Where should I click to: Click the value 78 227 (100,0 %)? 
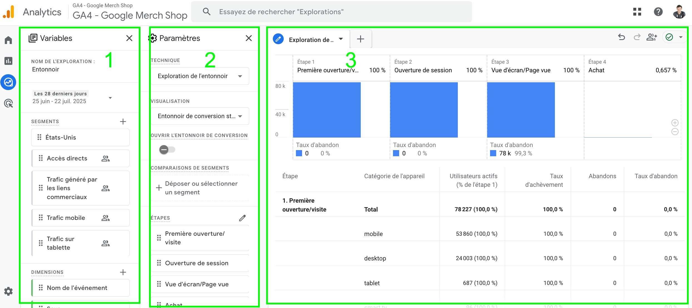[476, 209]
